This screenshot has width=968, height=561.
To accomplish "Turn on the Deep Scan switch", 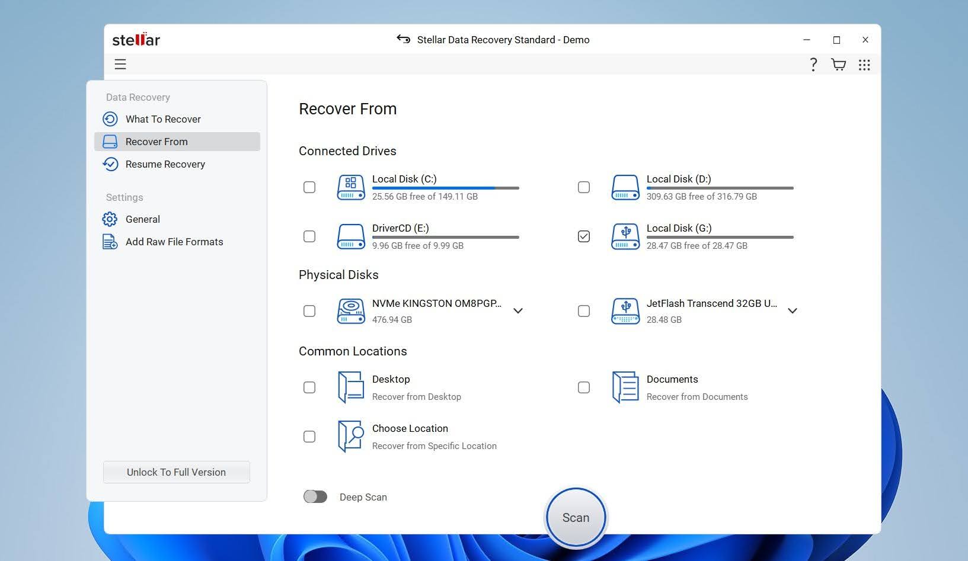I will coord(315,496).
